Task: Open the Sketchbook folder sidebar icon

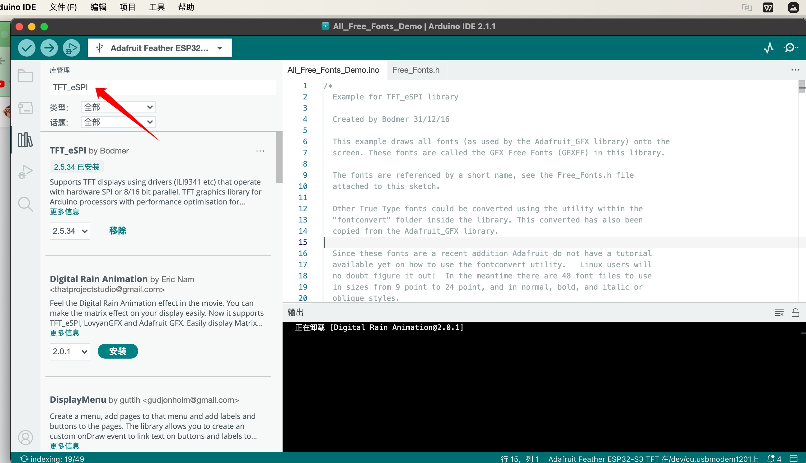Action: pos(26,76)
